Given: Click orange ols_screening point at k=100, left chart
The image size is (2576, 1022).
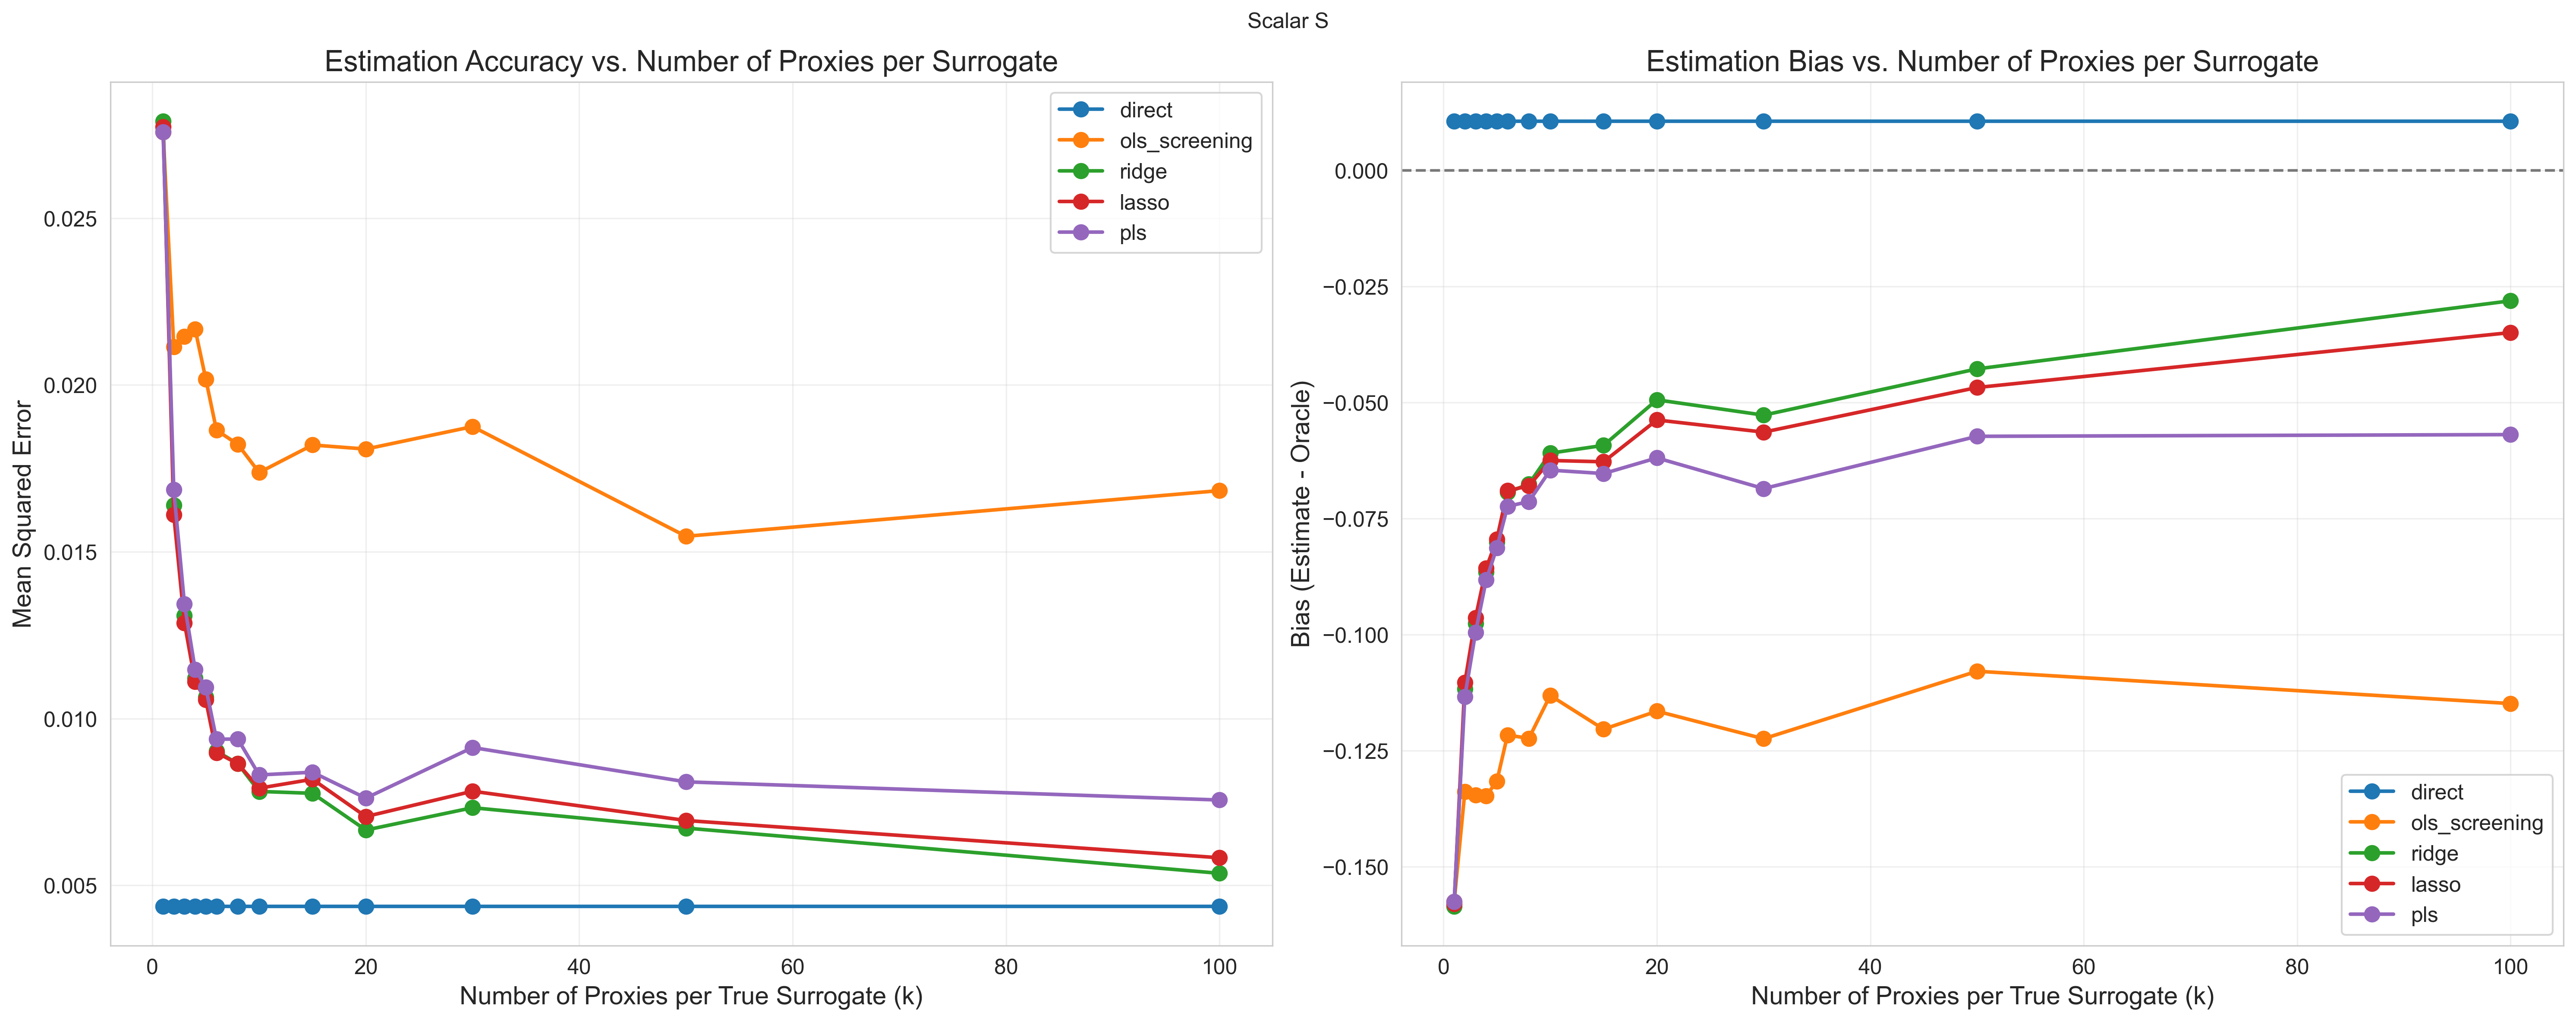Looking at the screenshot, I should click(x=1219, y=491).
